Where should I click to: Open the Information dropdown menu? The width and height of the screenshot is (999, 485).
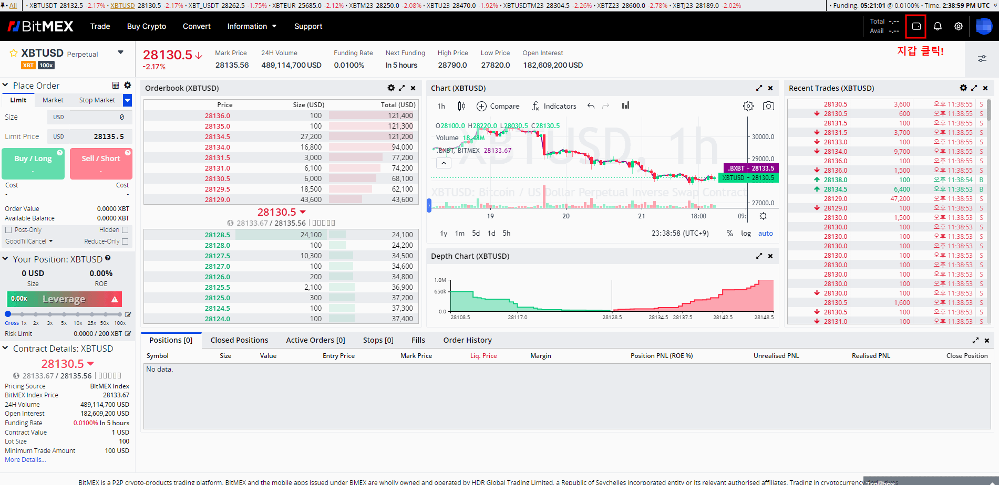pos(252,26)
